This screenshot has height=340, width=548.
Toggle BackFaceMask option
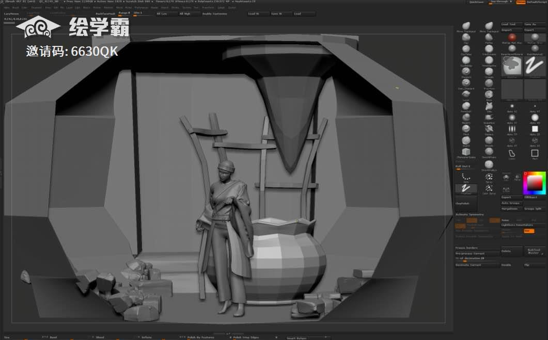tap(105, 13)
